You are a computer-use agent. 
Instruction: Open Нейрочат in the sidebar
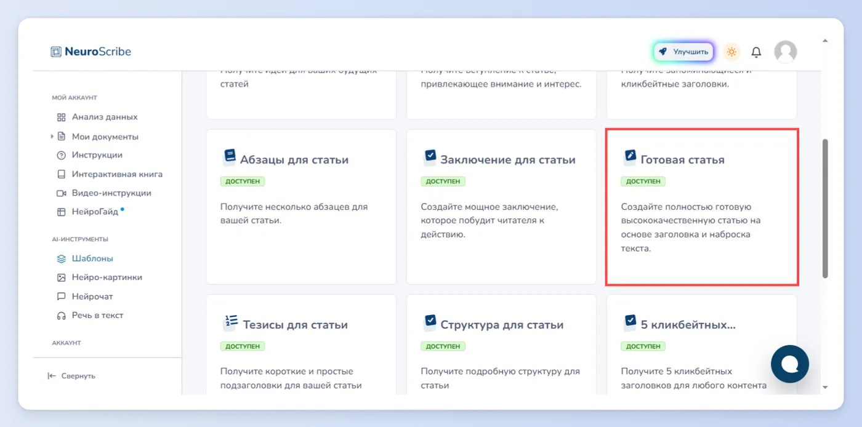click(92, 296)
